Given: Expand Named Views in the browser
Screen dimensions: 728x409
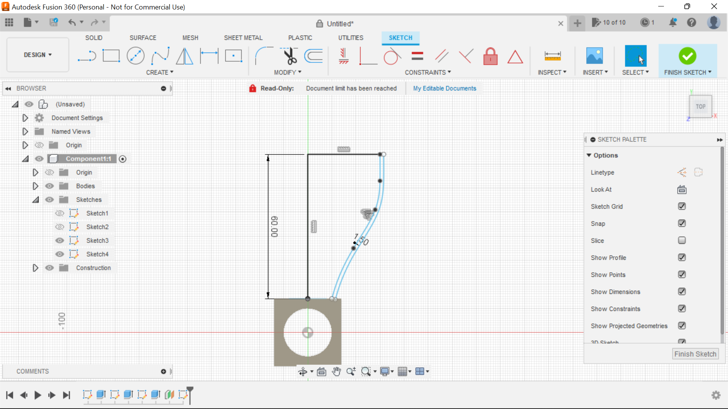Looking at the screenshot, I should (x=25, y=131).
